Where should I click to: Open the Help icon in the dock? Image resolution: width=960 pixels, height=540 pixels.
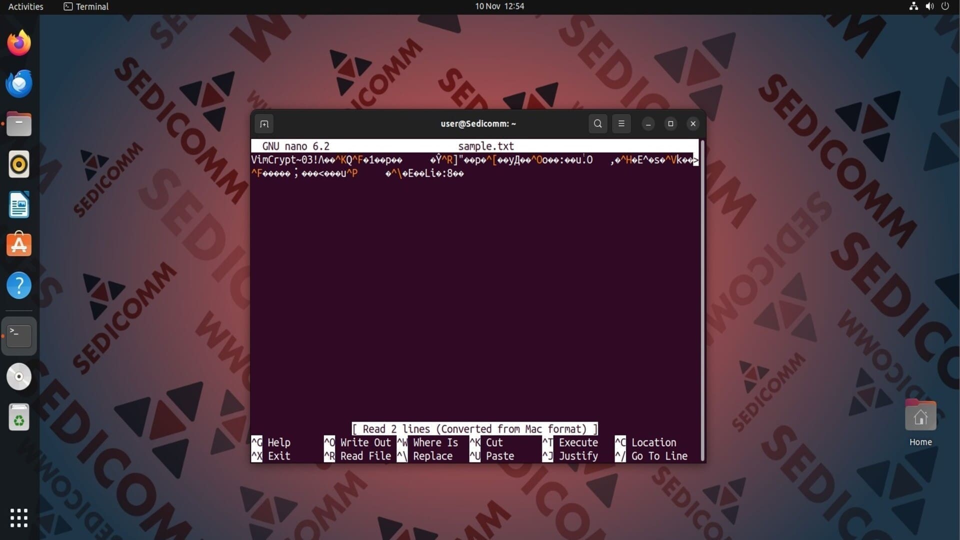tap(19, 285)
